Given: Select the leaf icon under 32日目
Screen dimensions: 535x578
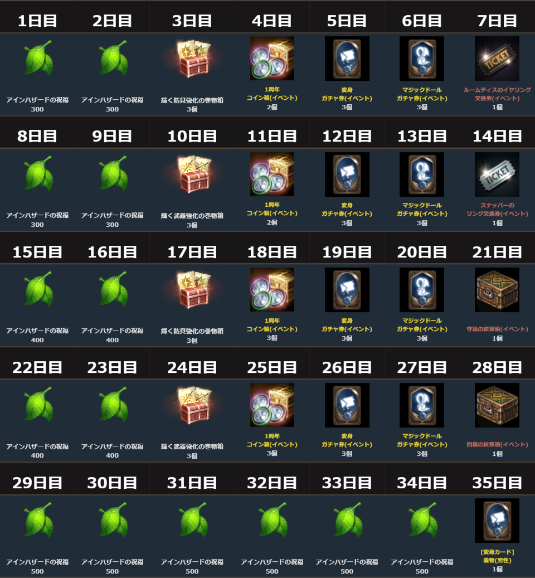Looking at the screenshot, I should (x=273, y=520).
